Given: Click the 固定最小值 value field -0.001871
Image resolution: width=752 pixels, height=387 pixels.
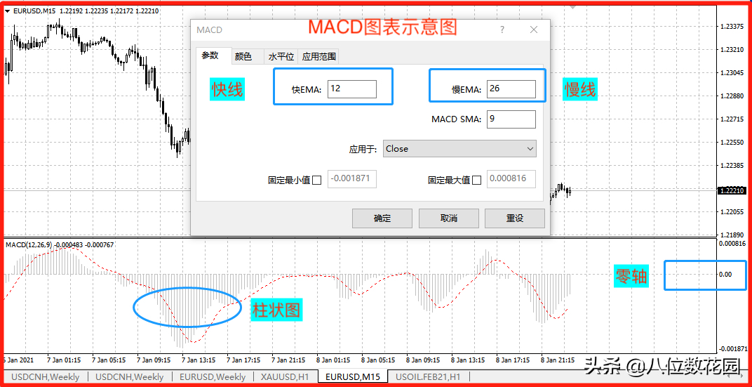Looking at the screenshot, I should click(x=352, y=178).
